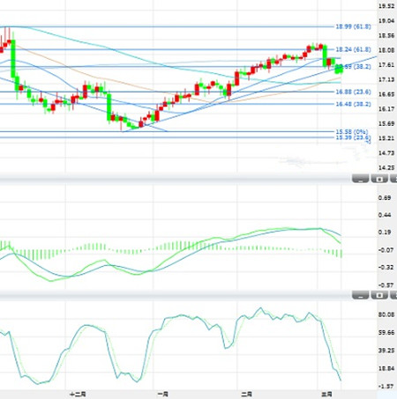The width and height of the screenshot is (397, 399).
Task: Select the 18.24 (61.8) Fibonacci label
Action: [x=353, y=49]
